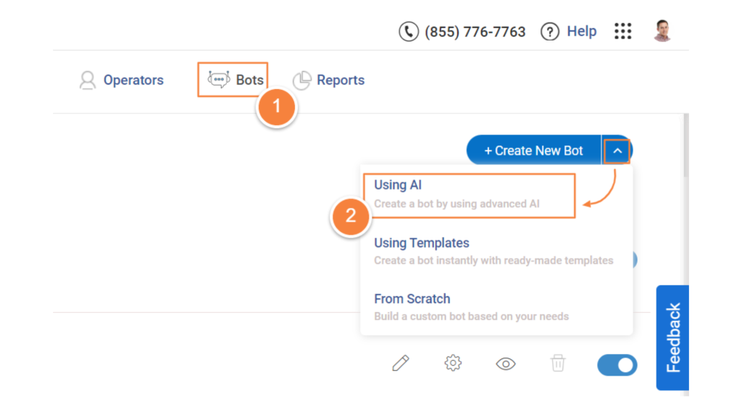Click the Bots robot icon

219,80
